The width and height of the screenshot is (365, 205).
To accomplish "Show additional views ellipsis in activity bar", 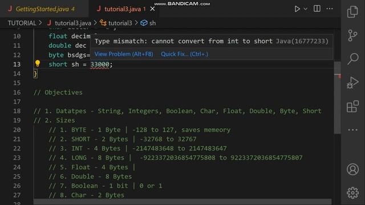I will pyautogui.click(x=352, y=130).
